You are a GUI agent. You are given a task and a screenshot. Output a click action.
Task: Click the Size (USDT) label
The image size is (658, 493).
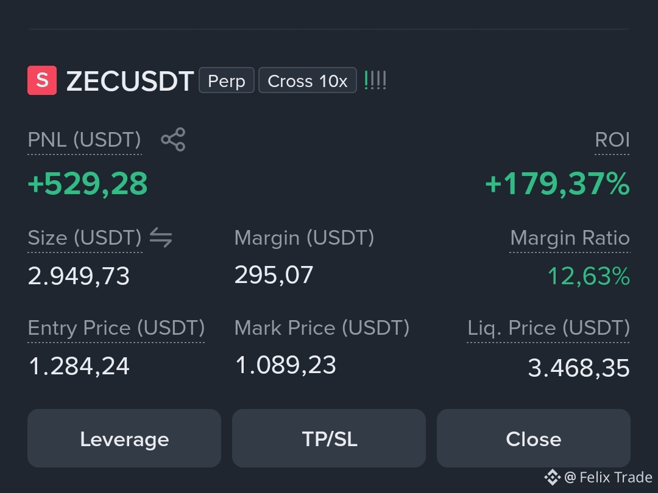(x=85, y=238)
